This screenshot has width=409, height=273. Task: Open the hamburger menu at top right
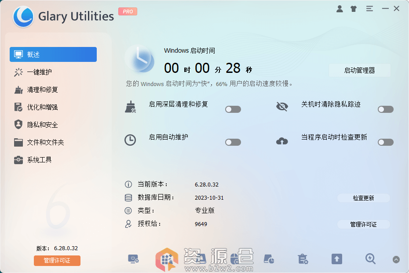(x=369, y=8)
